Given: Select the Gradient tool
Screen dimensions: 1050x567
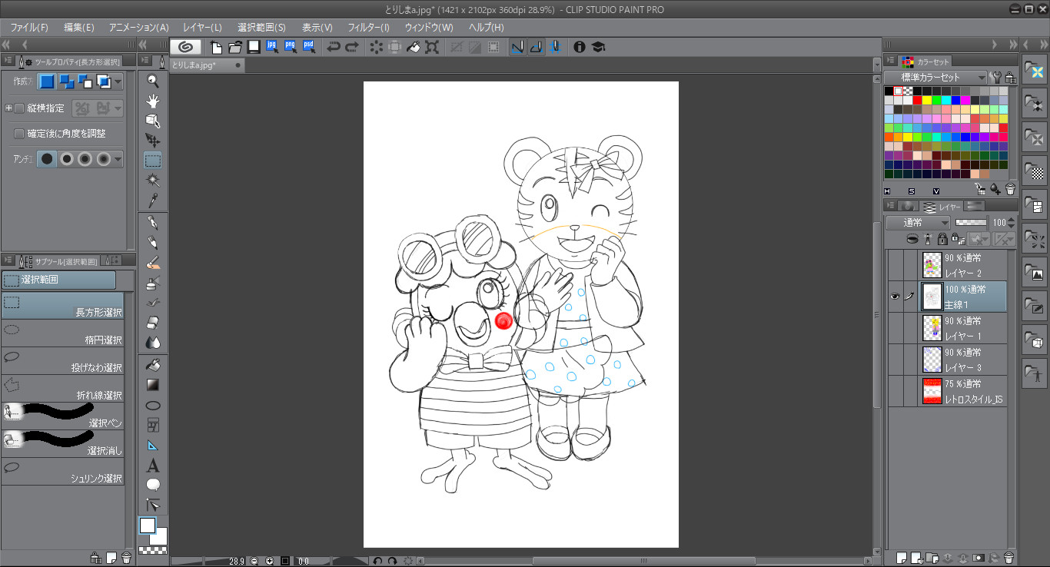Looking at the screenshot, I should point(153,384).
